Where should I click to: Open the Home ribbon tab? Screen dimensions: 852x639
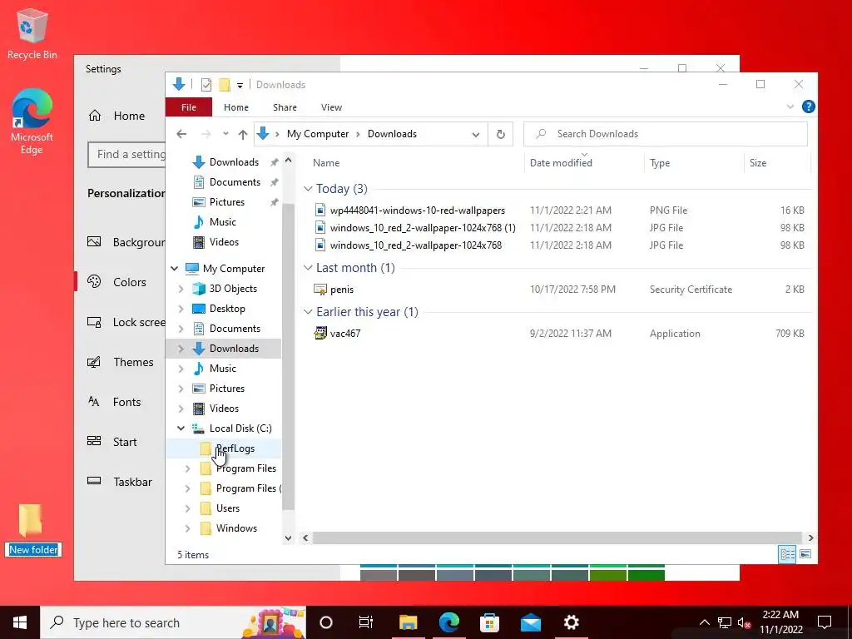click(235, 107)
